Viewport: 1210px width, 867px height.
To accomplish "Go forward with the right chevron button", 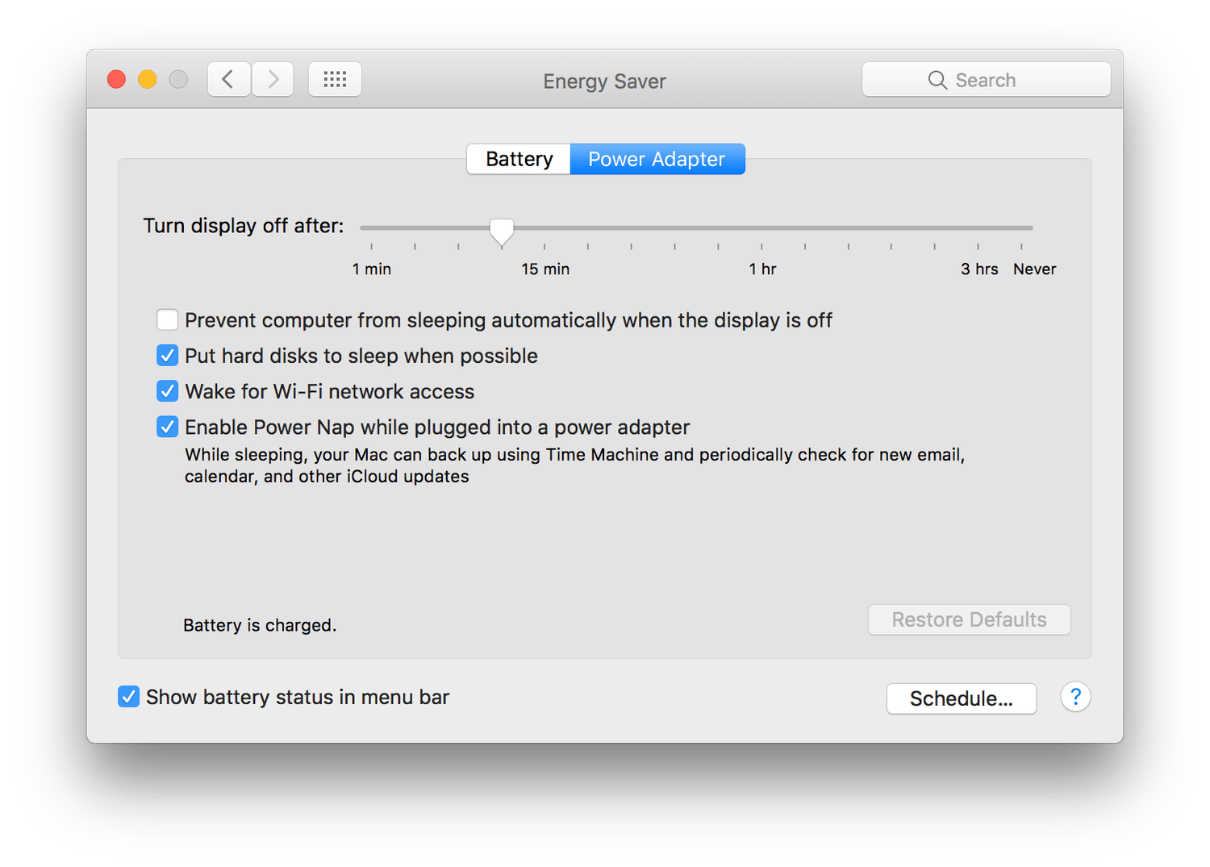I will pos(273,79).
